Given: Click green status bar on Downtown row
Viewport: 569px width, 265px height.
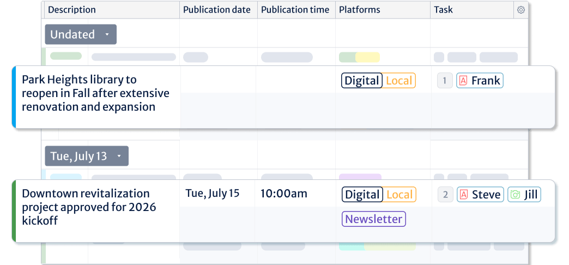Looking at the screenshot, I should coord(14,211).
